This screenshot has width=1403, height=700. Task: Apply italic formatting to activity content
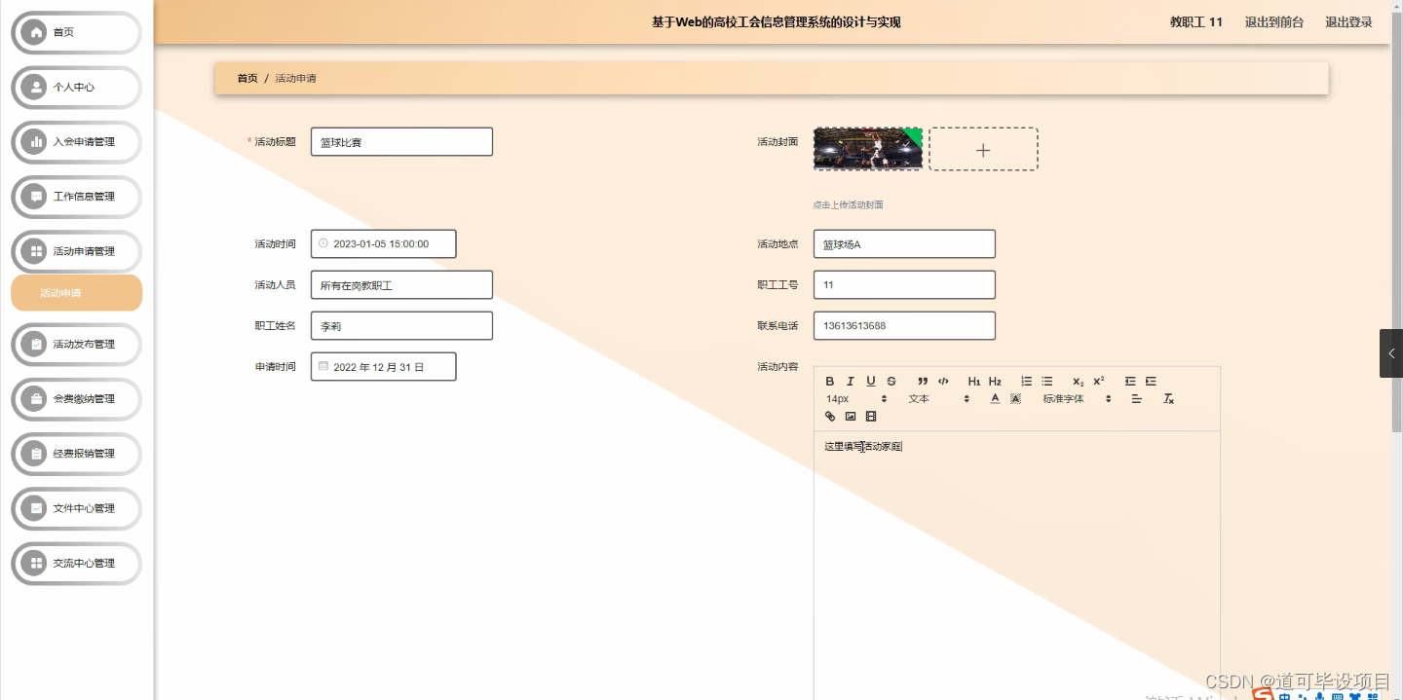pos(850,381)
